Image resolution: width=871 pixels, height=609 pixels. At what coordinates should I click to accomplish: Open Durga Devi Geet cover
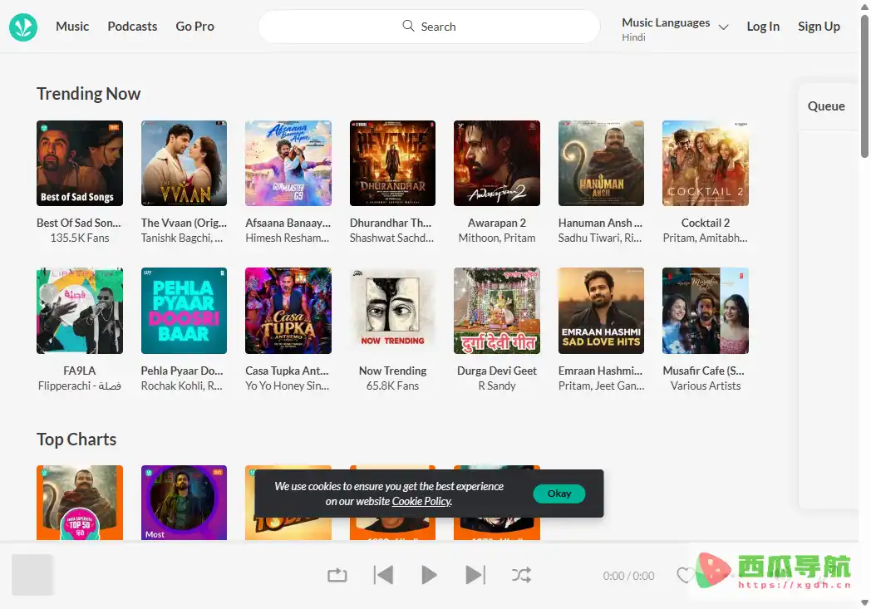(x=497, y=311)
